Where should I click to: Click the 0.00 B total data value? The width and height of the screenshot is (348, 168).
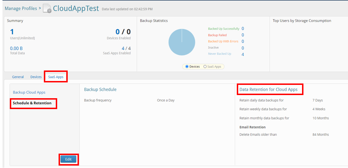16,48
